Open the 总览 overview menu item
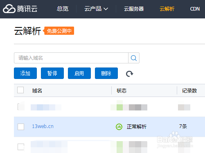This screenshot has width=205, height=153. [x=63, y=9]
